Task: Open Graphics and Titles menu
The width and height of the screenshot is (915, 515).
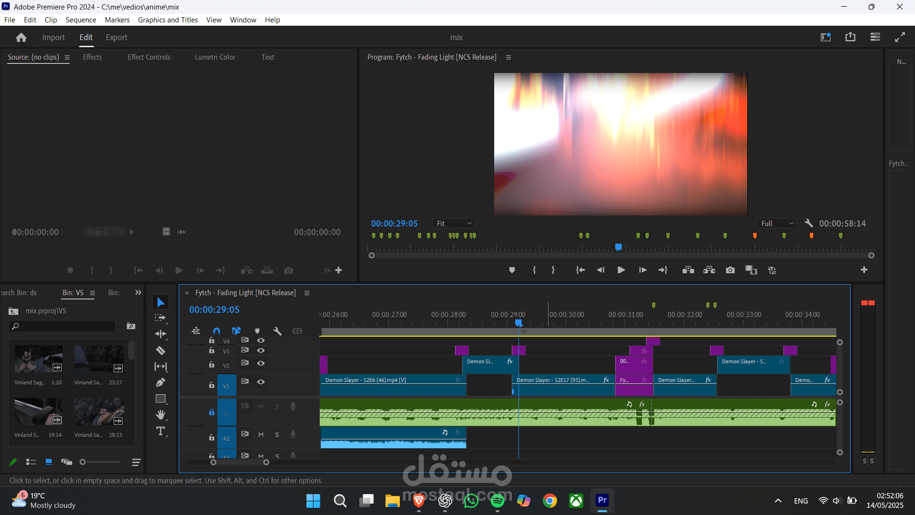Action: click(x=168, y=20)
